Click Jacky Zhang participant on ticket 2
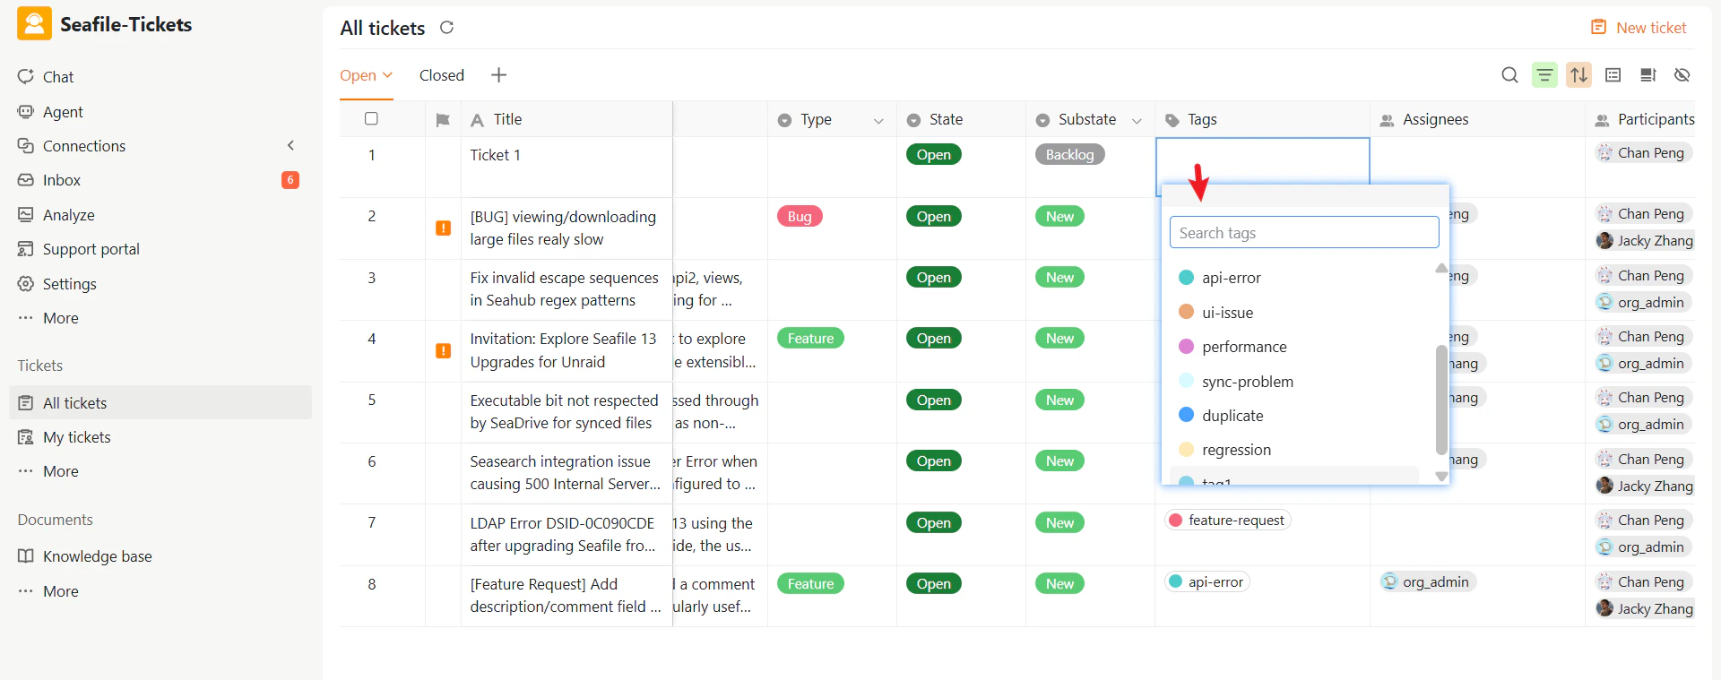Viewport: 1721px width, 680px height. tap(1644, 241)
